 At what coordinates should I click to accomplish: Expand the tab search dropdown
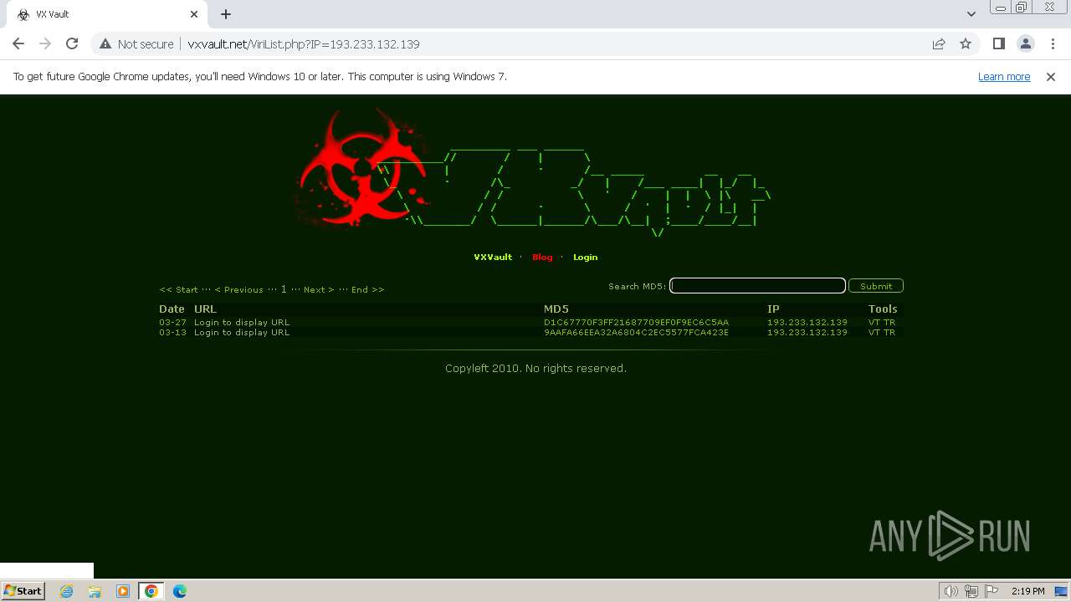pos(971,14)
